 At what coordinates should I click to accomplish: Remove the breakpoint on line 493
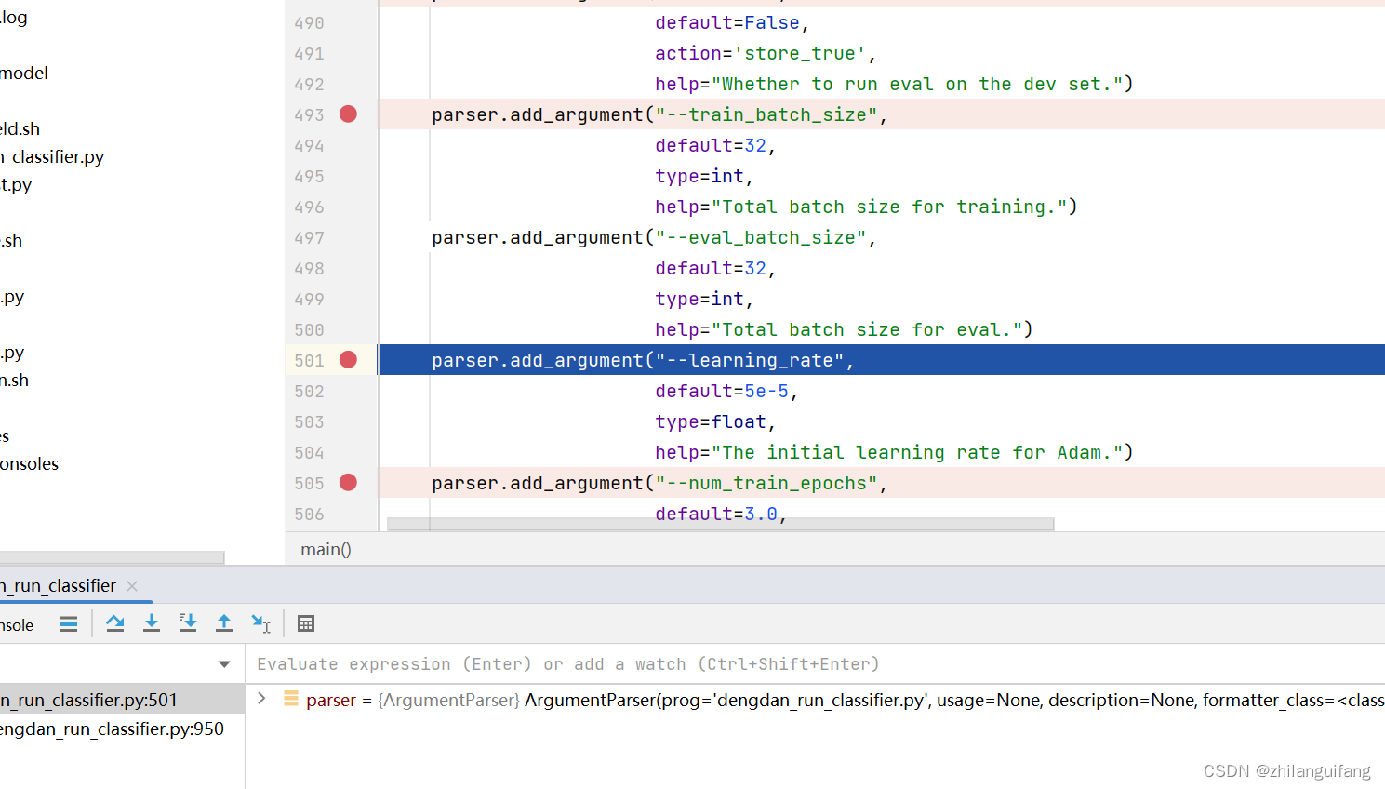348,114
